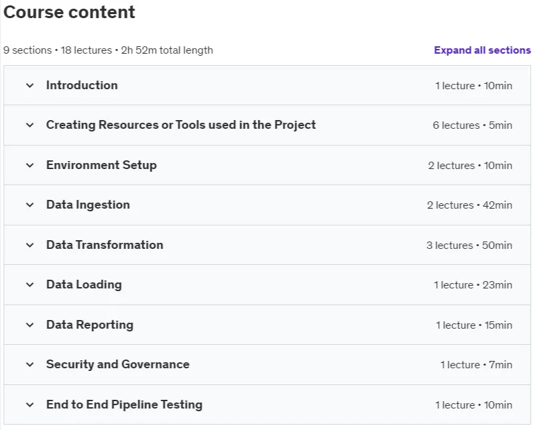Expand the Data Loading chevron
The width and height of the screenshot is (535, 430).
pyautogui.click(x=30, y=284)
